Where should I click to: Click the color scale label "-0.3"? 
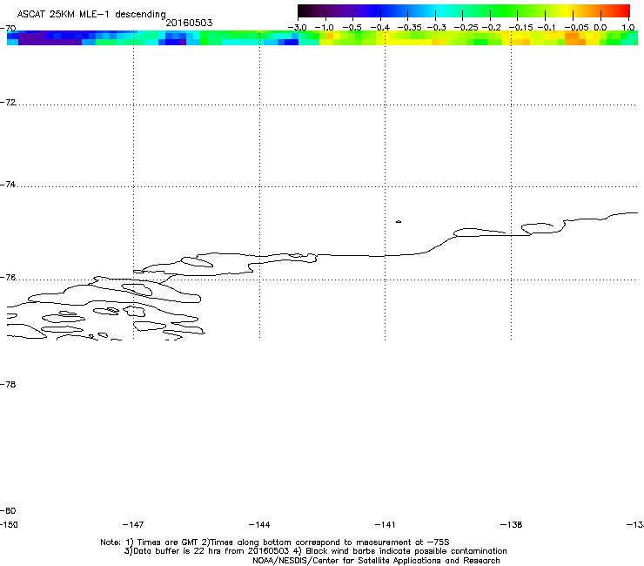437,28
